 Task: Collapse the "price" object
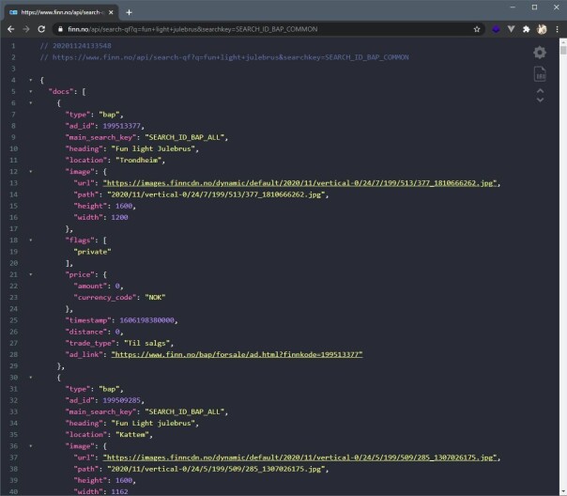(31, 274)
